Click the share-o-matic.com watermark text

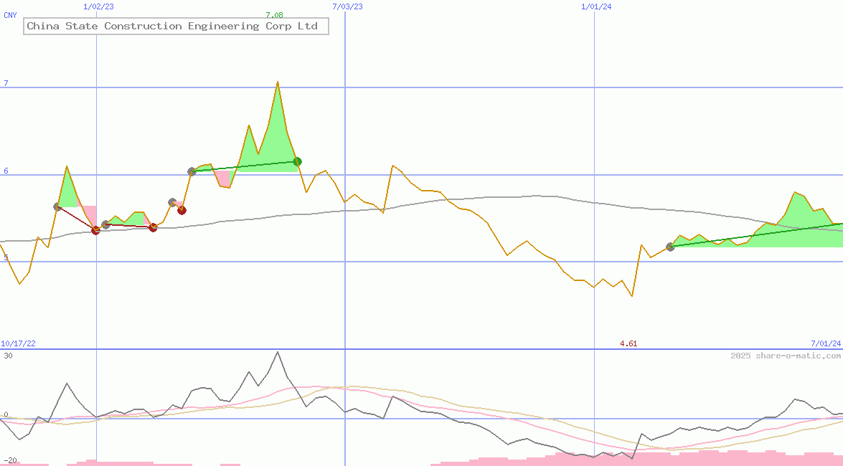point(786,356)
